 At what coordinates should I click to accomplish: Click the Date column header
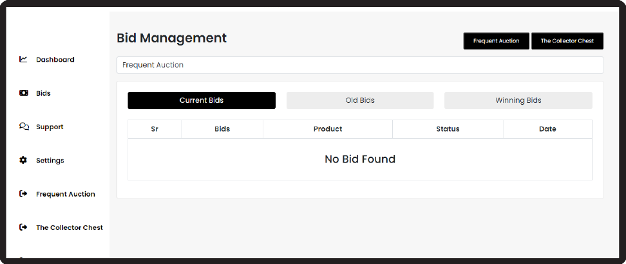coord(547,129)
